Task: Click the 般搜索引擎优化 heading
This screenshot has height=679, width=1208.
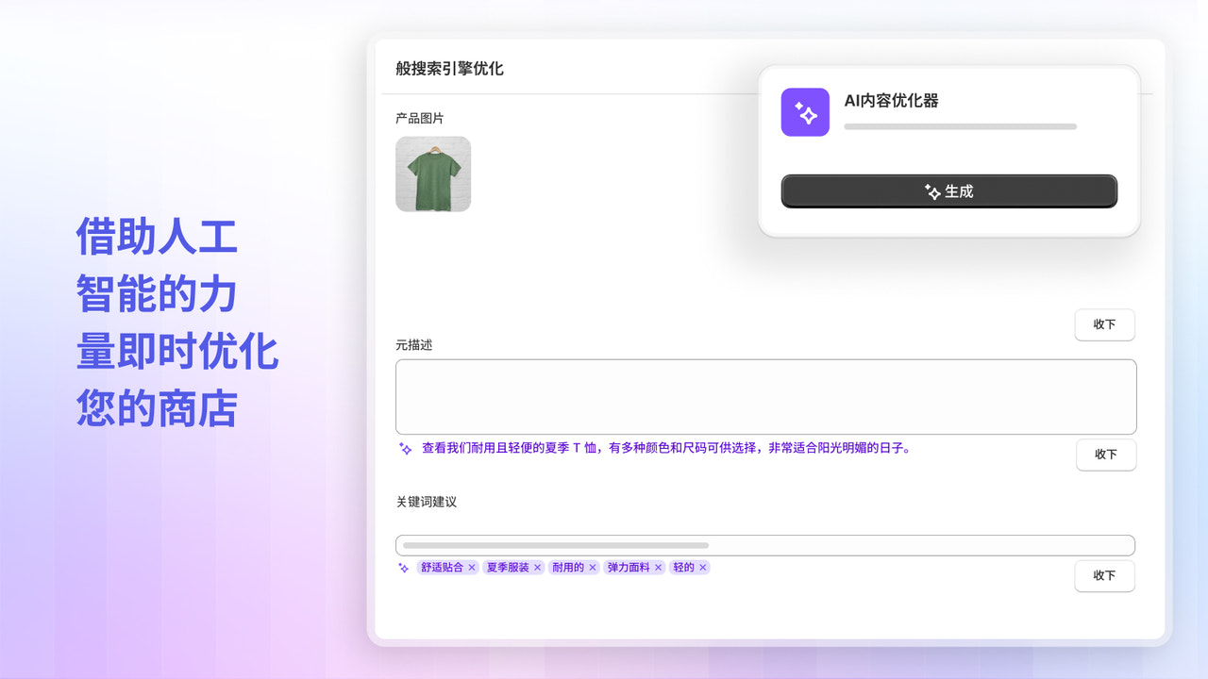Action: (x=449, y=69)
